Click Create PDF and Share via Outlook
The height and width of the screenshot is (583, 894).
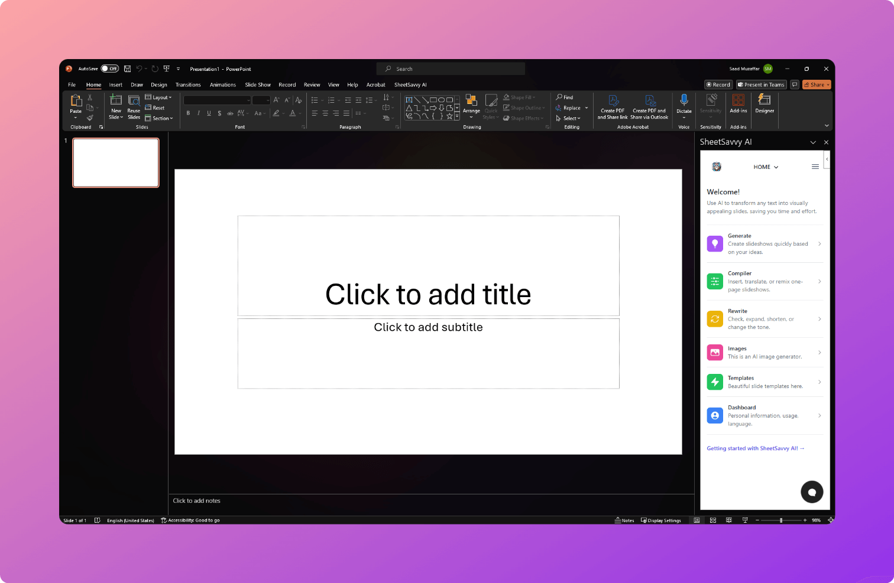650,108
